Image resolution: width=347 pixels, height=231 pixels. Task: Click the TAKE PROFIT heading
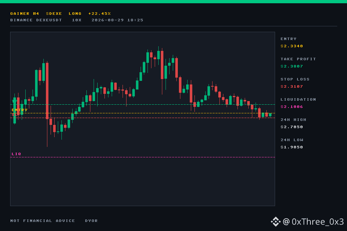coord(298,59)
